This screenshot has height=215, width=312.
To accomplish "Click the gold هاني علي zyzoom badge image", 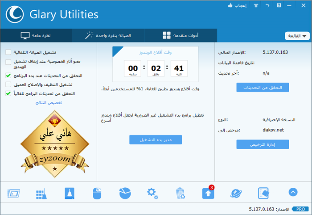I will click(55, 144).
